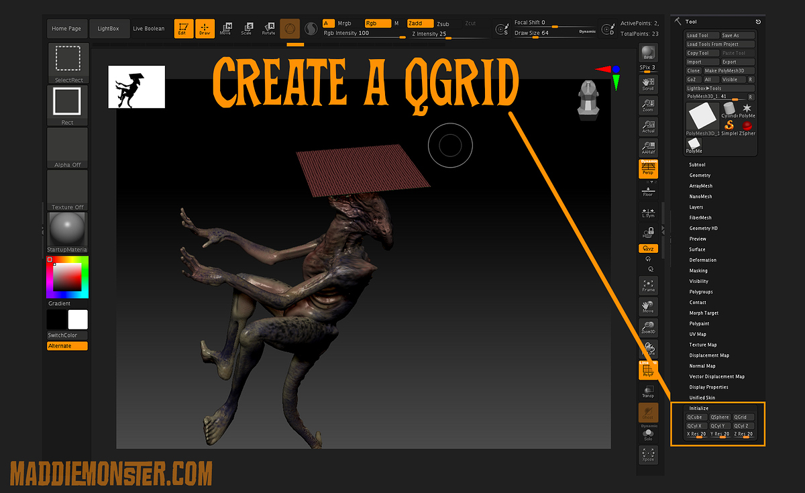Image resolution: width=805 pixels, height=493 pixels.
Task: Render with the BPR button
Action: [x=648, y=54]
